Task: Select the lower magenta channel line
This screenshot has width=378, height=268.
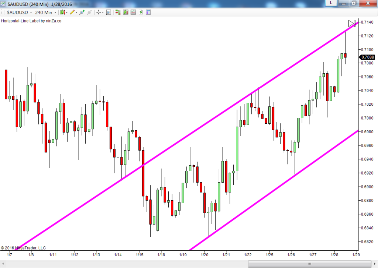Action: pos(274,190)
